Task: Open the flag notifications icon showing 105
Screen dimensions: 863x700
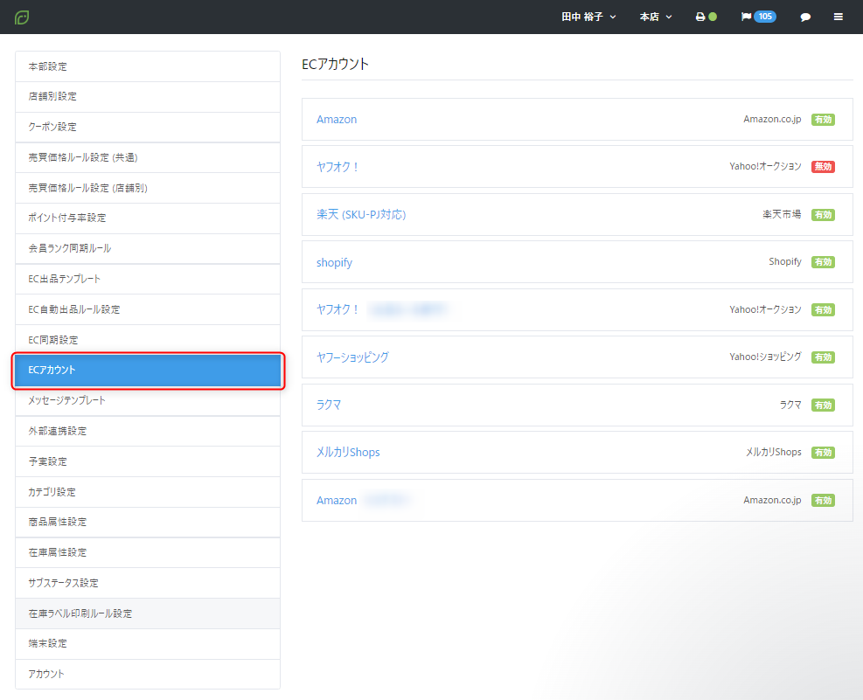Action: (758, 17)
